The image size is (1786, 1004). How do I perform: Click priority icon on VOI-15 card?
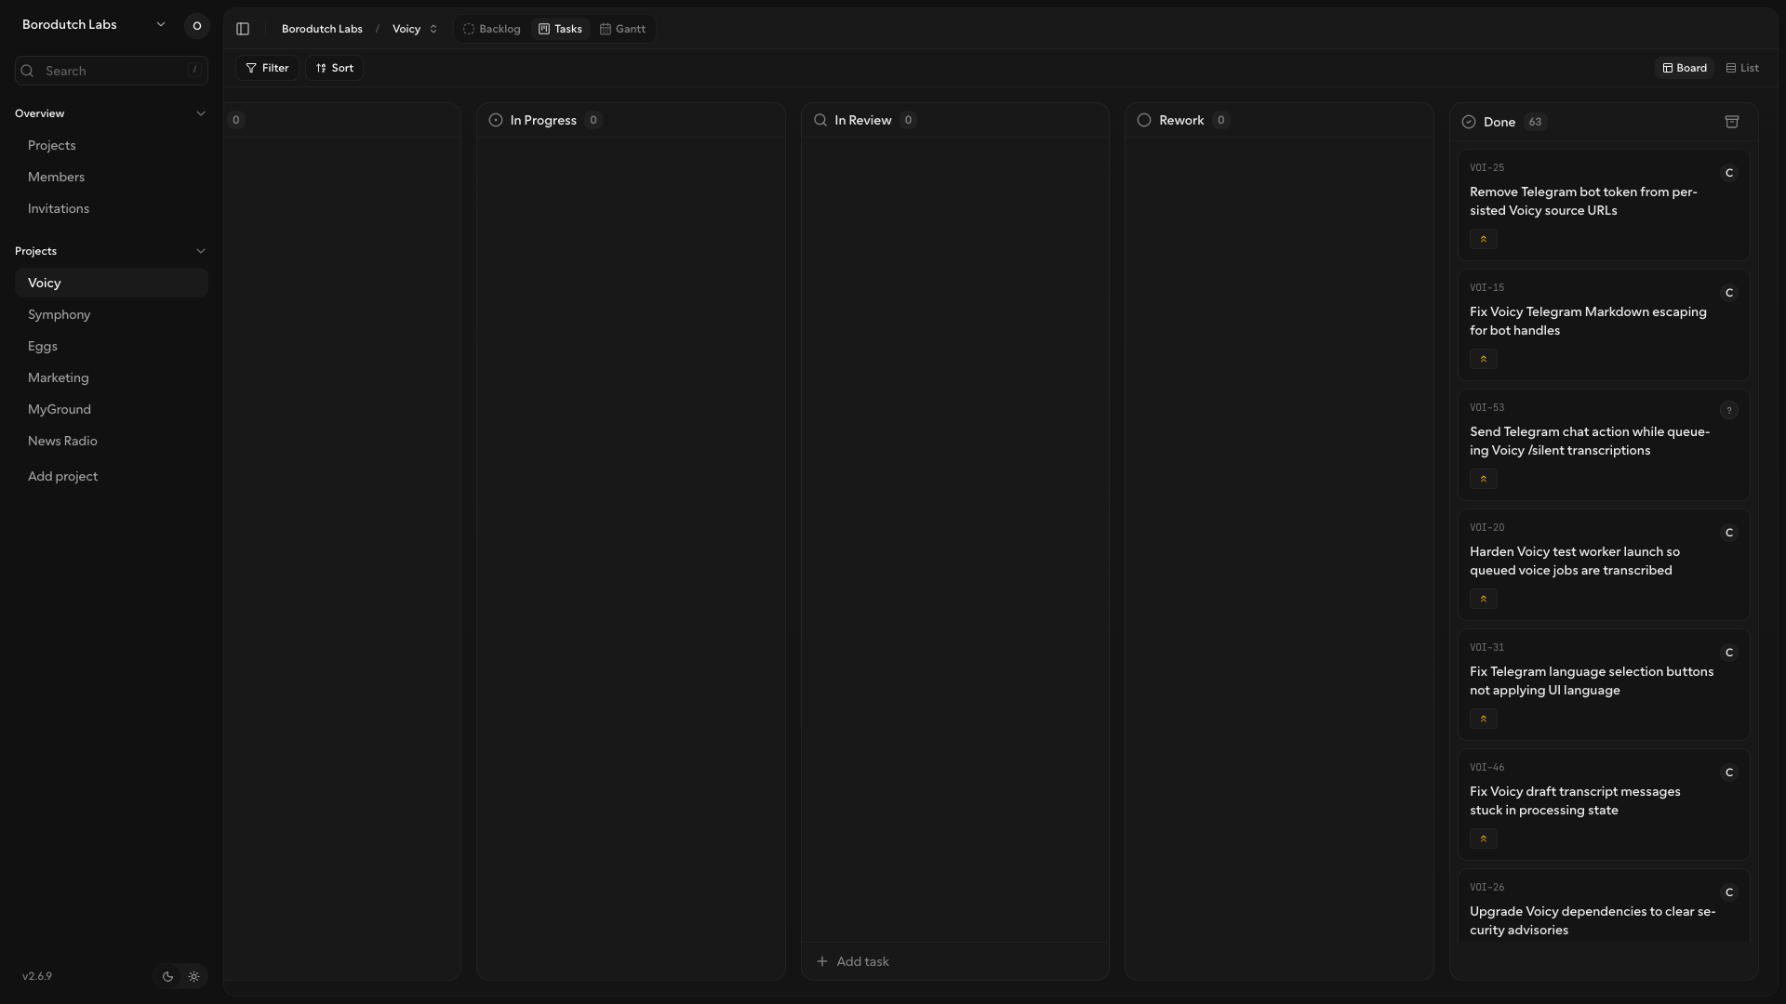click(1484, 359)
